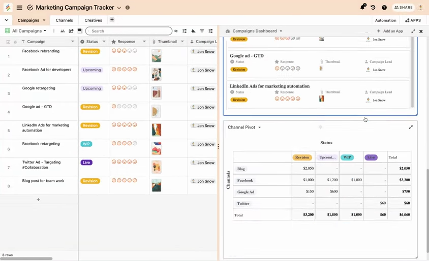
Task: Click the share view export icon
Action: [x=71, y=31]
